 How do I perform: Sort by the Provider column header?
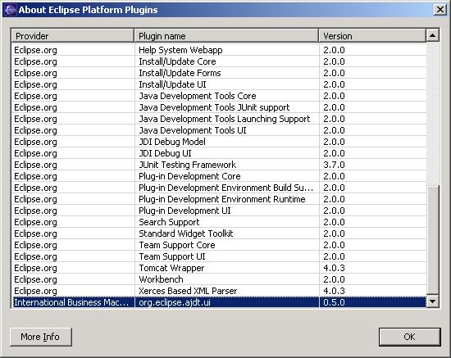click(73, 36)
